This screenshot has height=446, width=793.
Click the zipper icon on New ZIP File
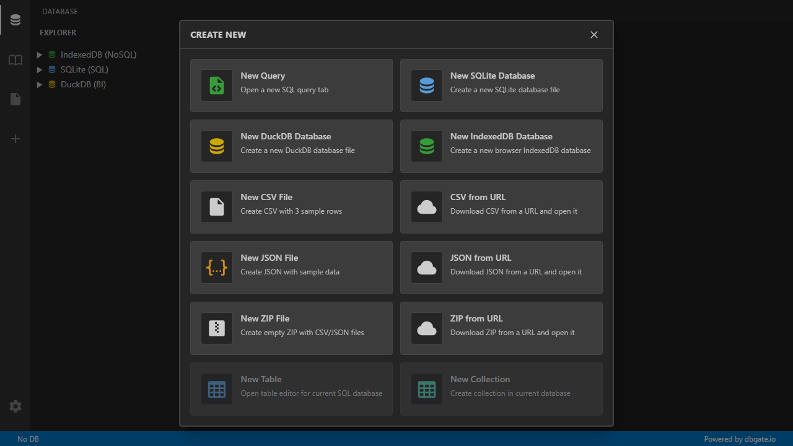click(x=216, y=328)
